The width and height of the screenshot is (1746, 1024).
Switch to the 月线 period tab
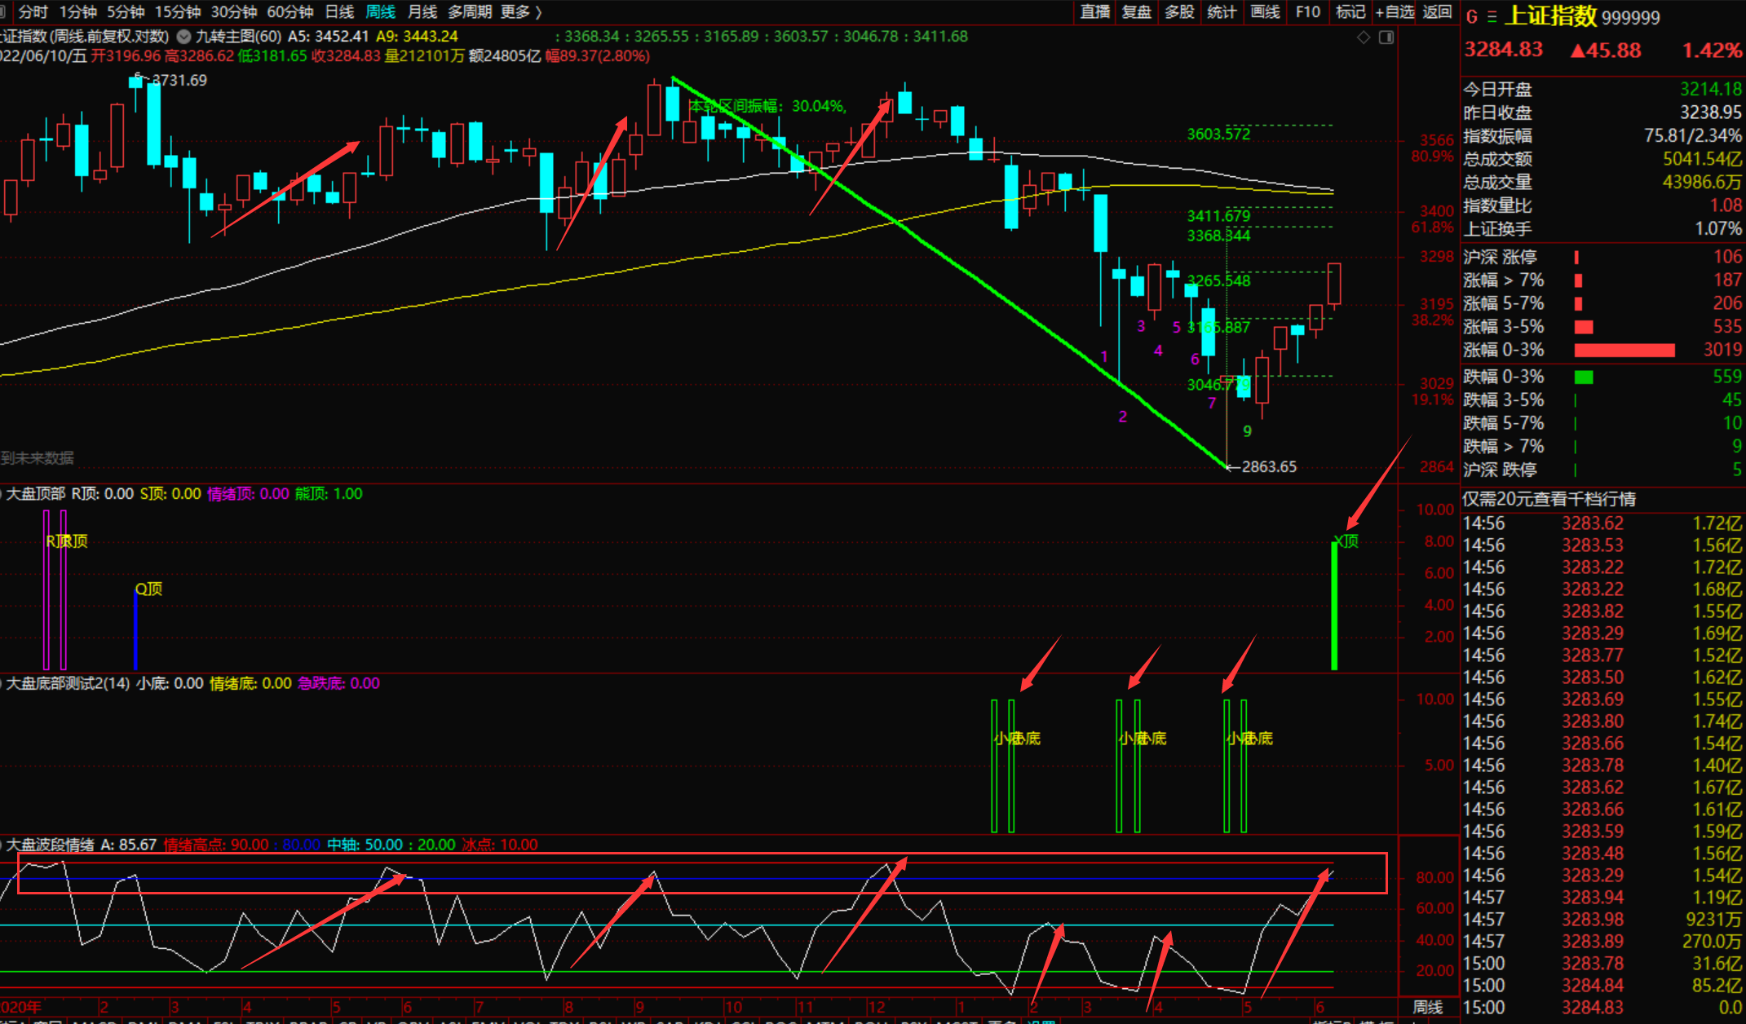click(x=422, y=12)
